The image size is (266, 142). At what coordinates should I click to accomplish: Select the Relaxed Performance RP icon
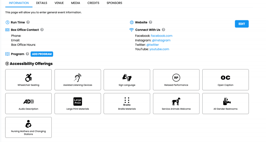(176, 78)
